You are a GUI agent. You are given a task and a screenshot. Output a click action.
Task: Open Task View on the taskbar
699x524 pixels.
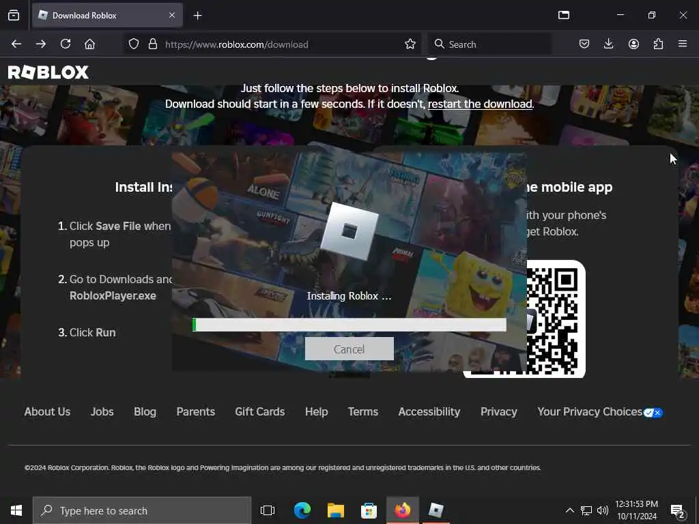[268, 510]
